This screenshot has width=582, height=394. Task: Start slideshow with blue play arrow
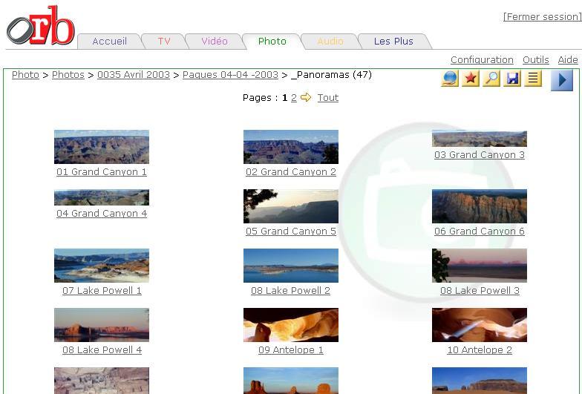click(561, 80)
